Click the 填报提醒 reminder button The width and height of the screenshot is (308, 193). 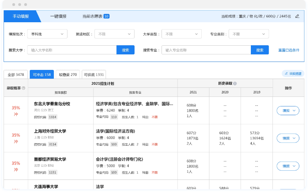[293, 73]
